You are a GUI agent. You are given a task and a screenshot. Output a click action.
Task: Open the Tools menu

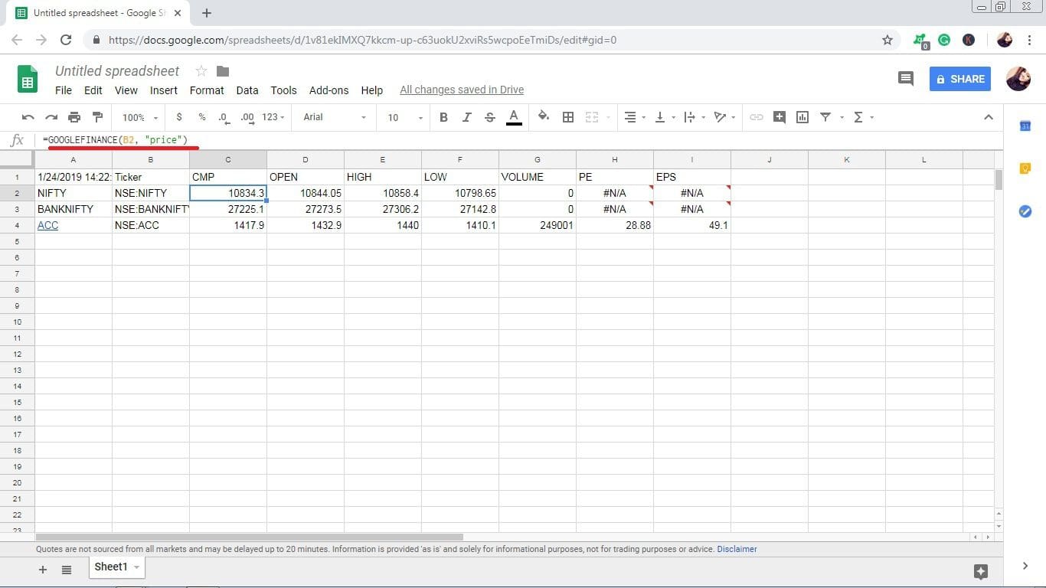(x=283, y=90)
